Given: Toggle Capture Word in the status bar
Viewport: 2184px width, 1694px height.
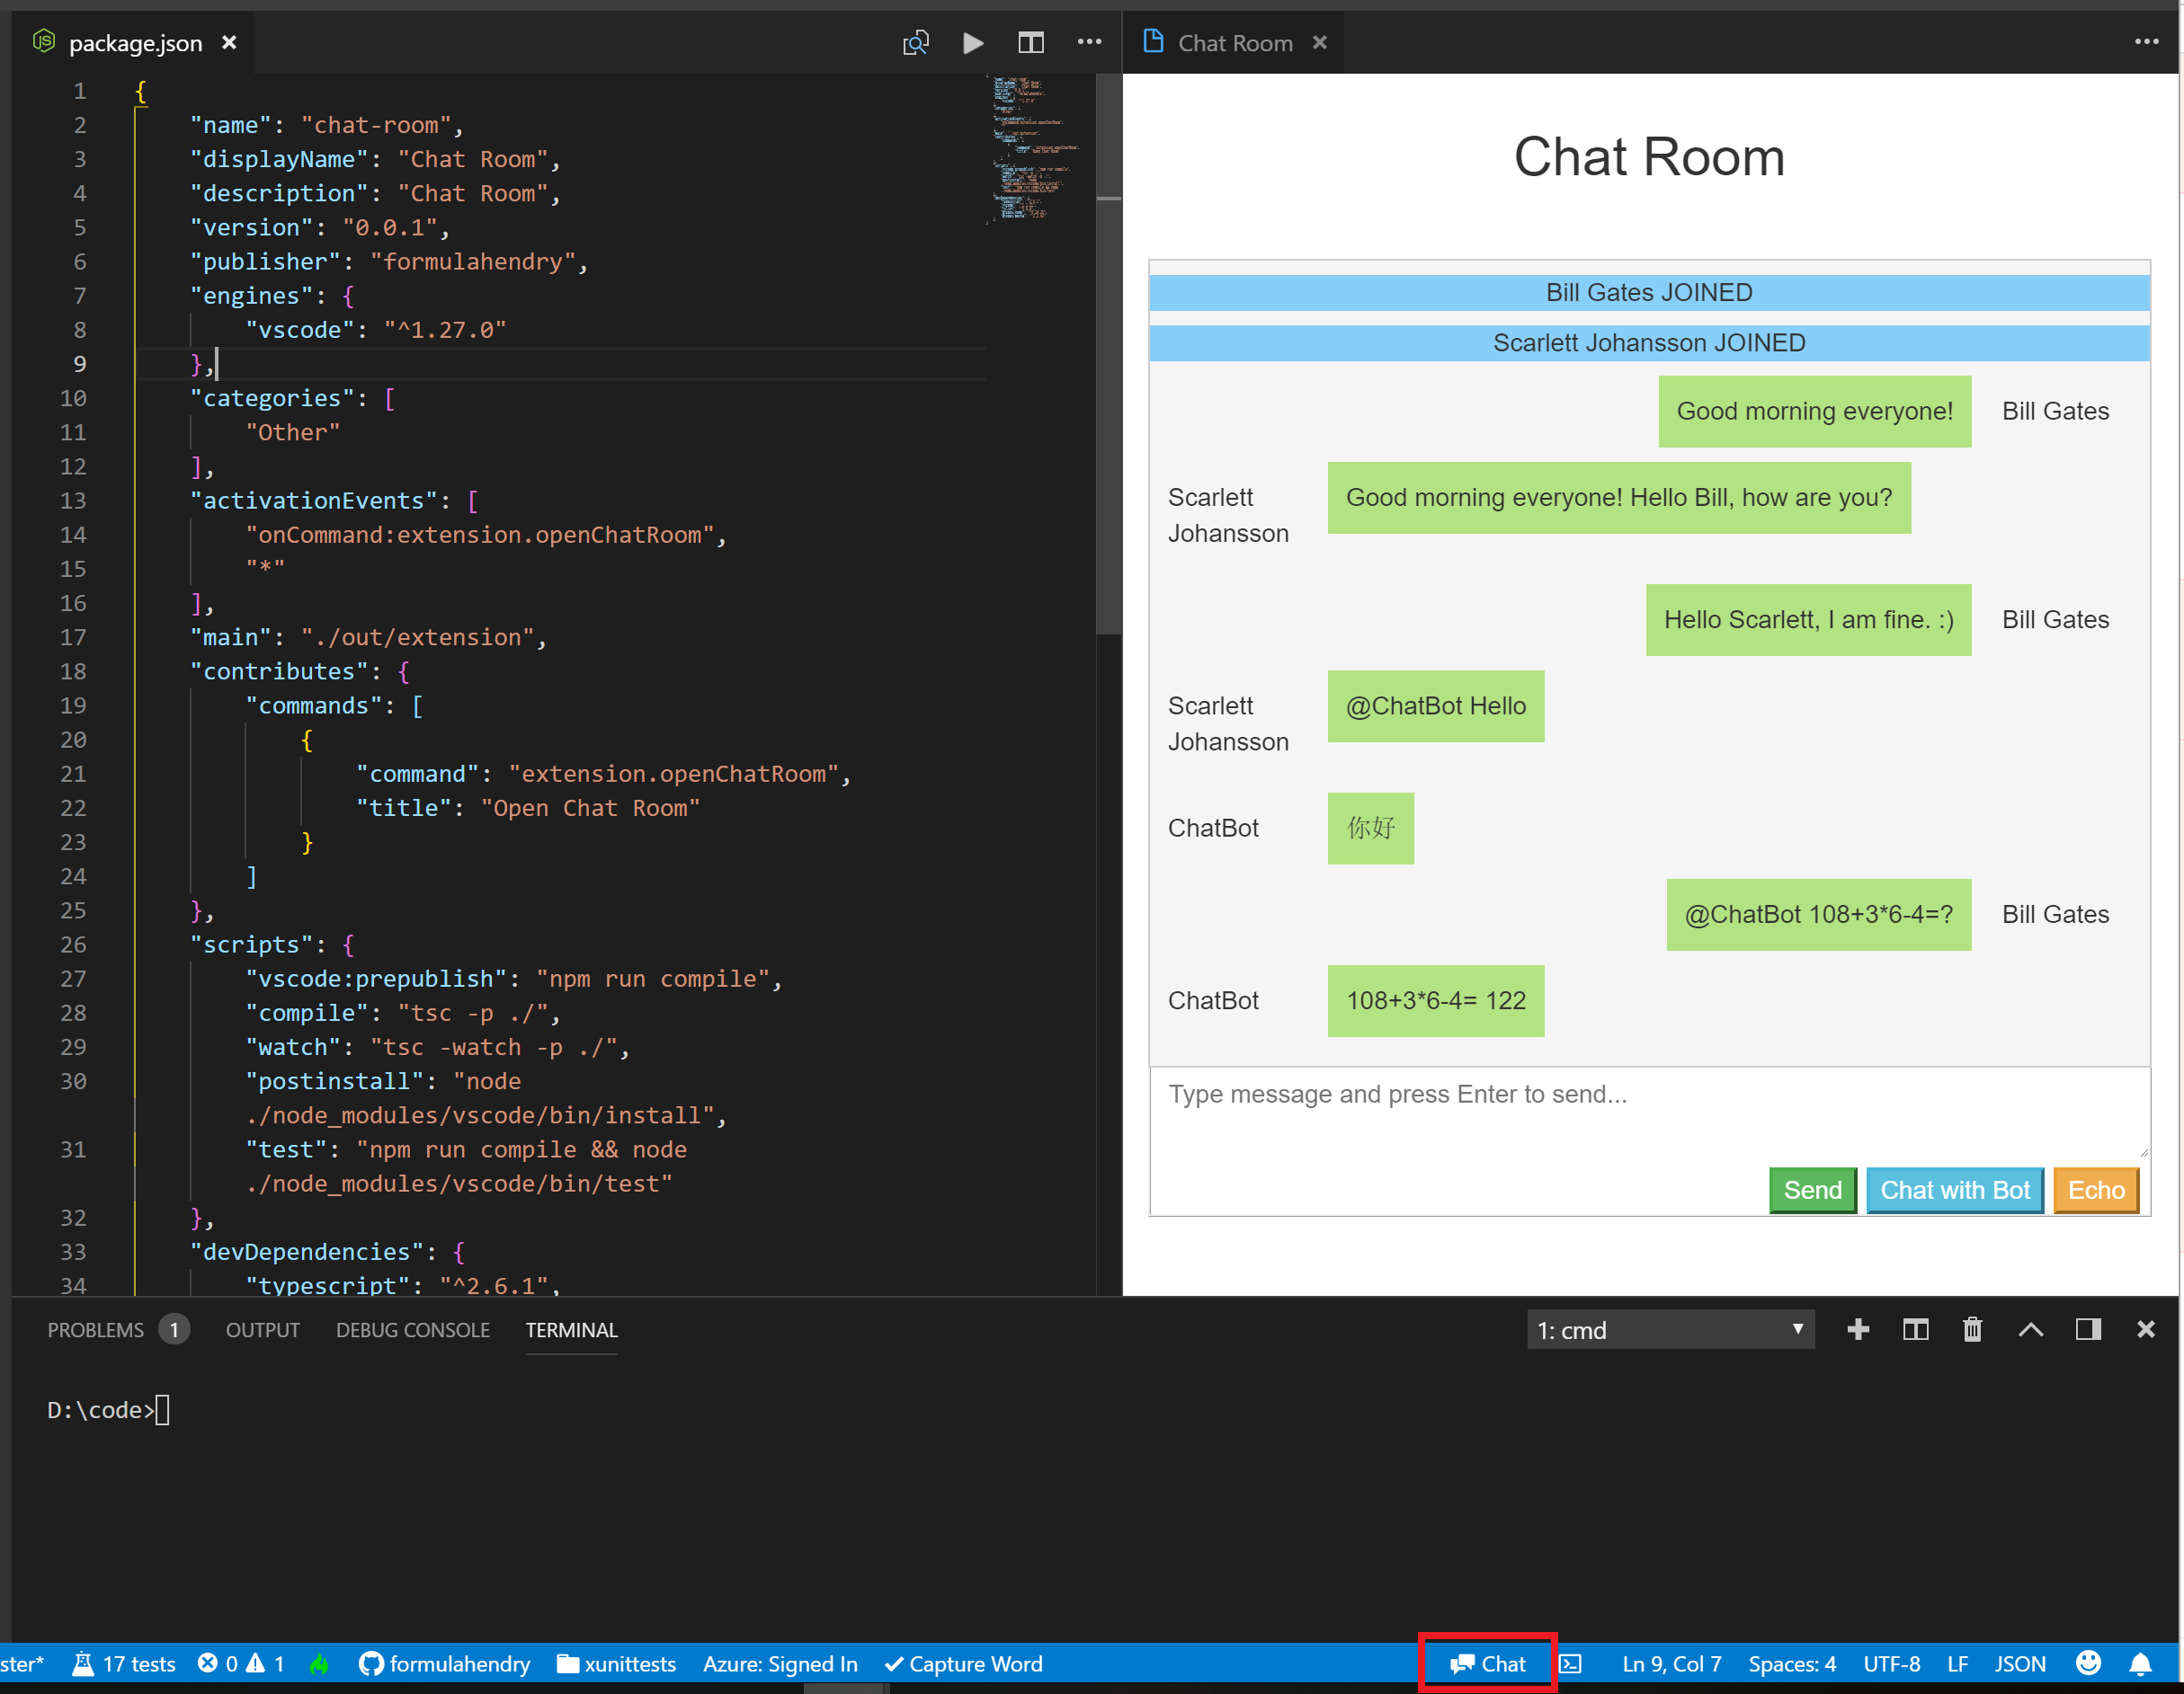Looking at the screenshot, I should [963, 1663].
